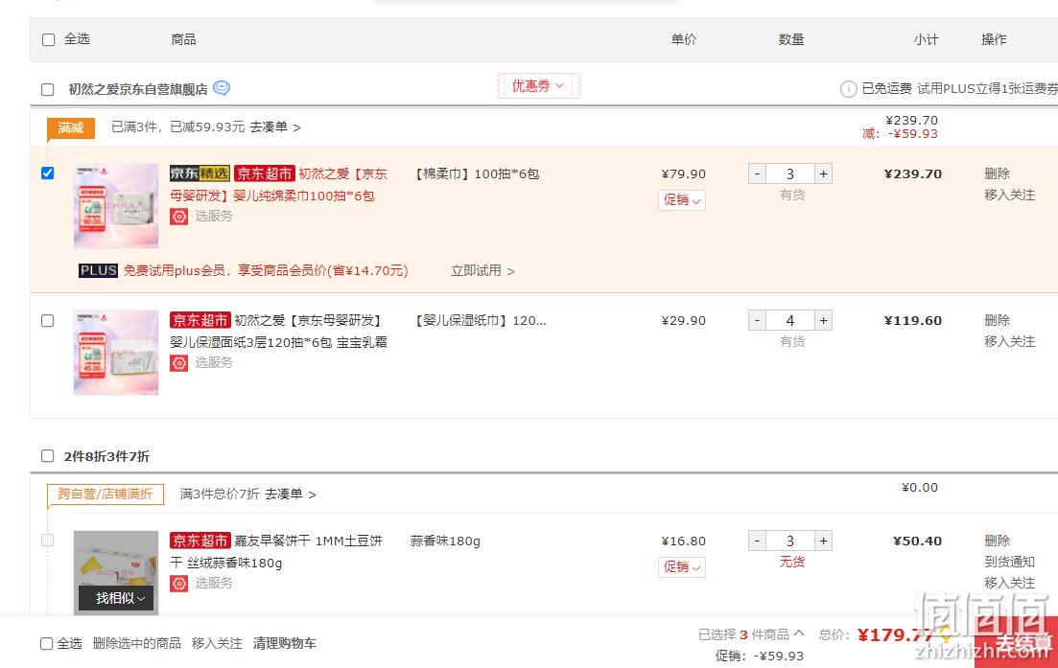The height and width of the screenshot is (668, 1058).
Task: Move 婴儿纯棉柔巾 item to 关注
Action: pos(1009,195)
